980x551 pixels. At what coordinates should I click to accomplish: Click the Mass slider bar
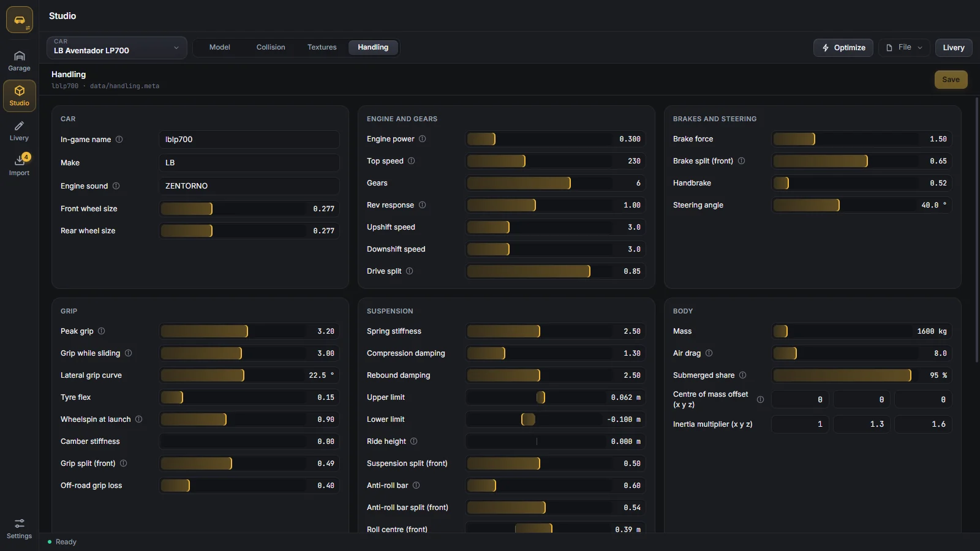[x=862, y=331]
